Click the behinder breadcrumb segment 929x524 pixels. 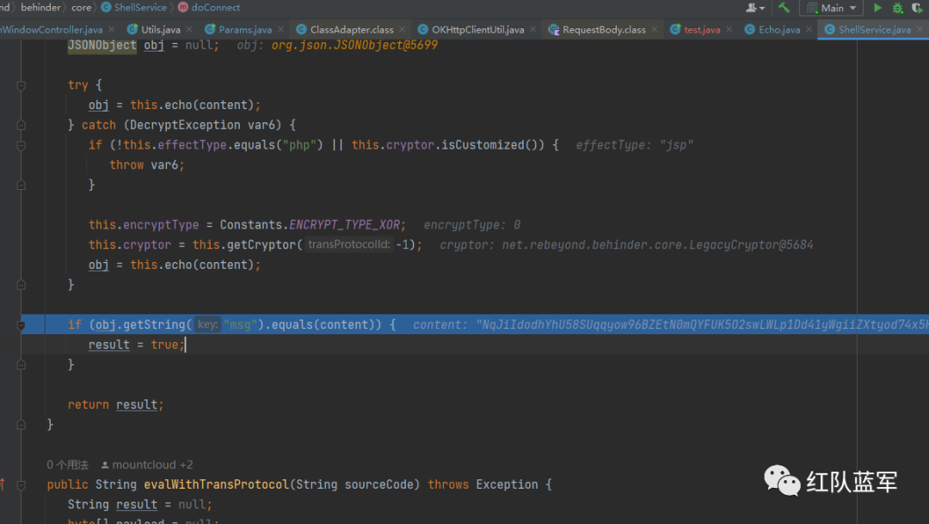(x=40, y=8)
